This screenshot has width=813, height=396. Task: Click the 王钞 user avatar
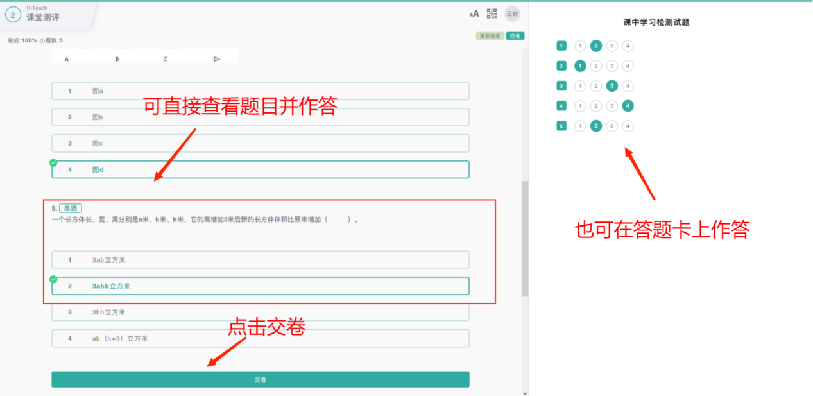(512, 13)
